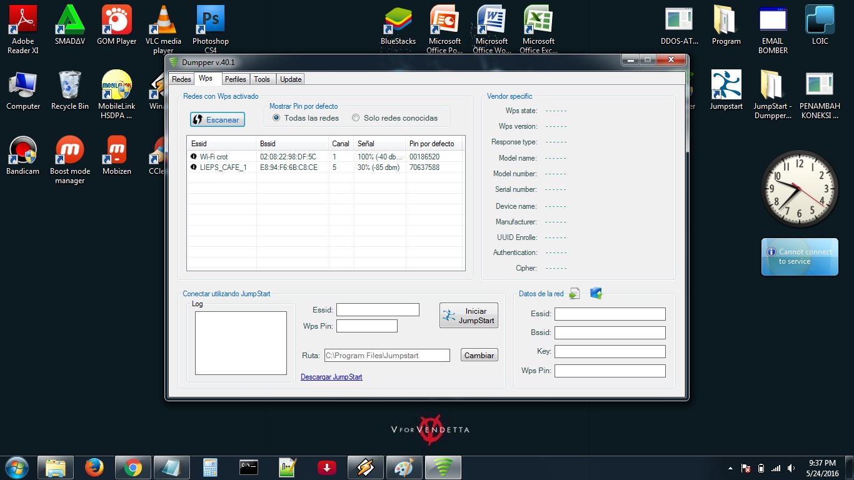Click inside the Log box

[x=241, y=343]
